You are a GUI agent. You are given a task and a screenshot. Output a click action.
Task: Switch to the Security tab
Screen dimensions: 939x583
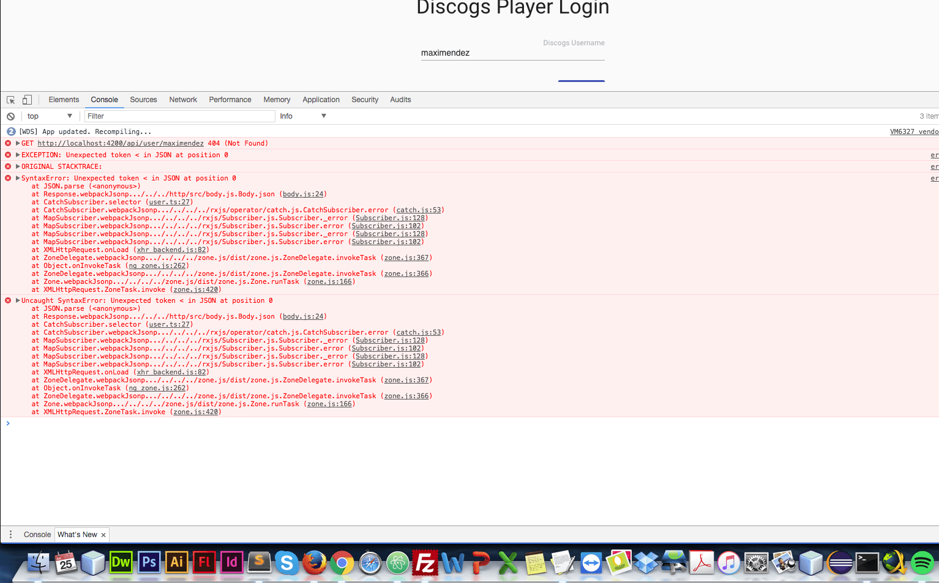pos(365,100)
